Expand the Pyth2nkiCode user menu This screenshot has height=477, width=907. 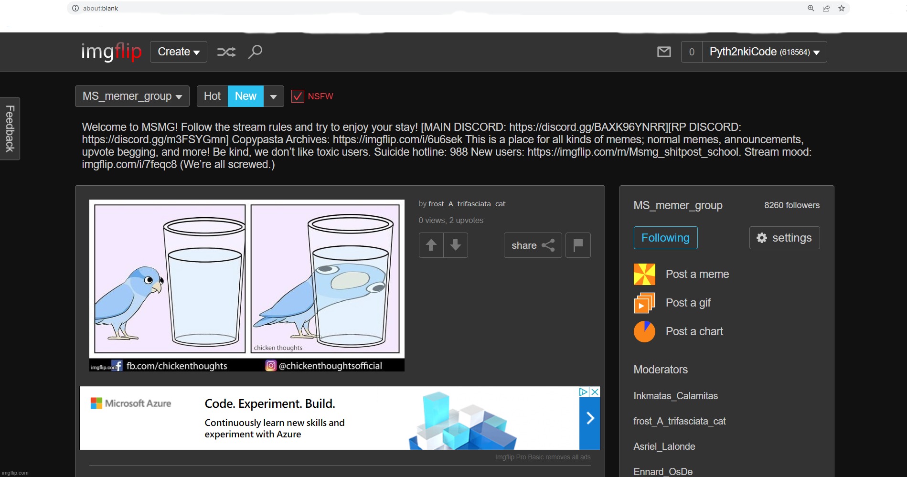pos(764,52)
